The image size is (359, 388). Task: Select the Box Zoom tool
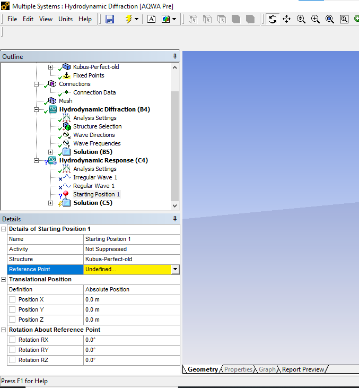pyautogui.click(x=344, y=19)
